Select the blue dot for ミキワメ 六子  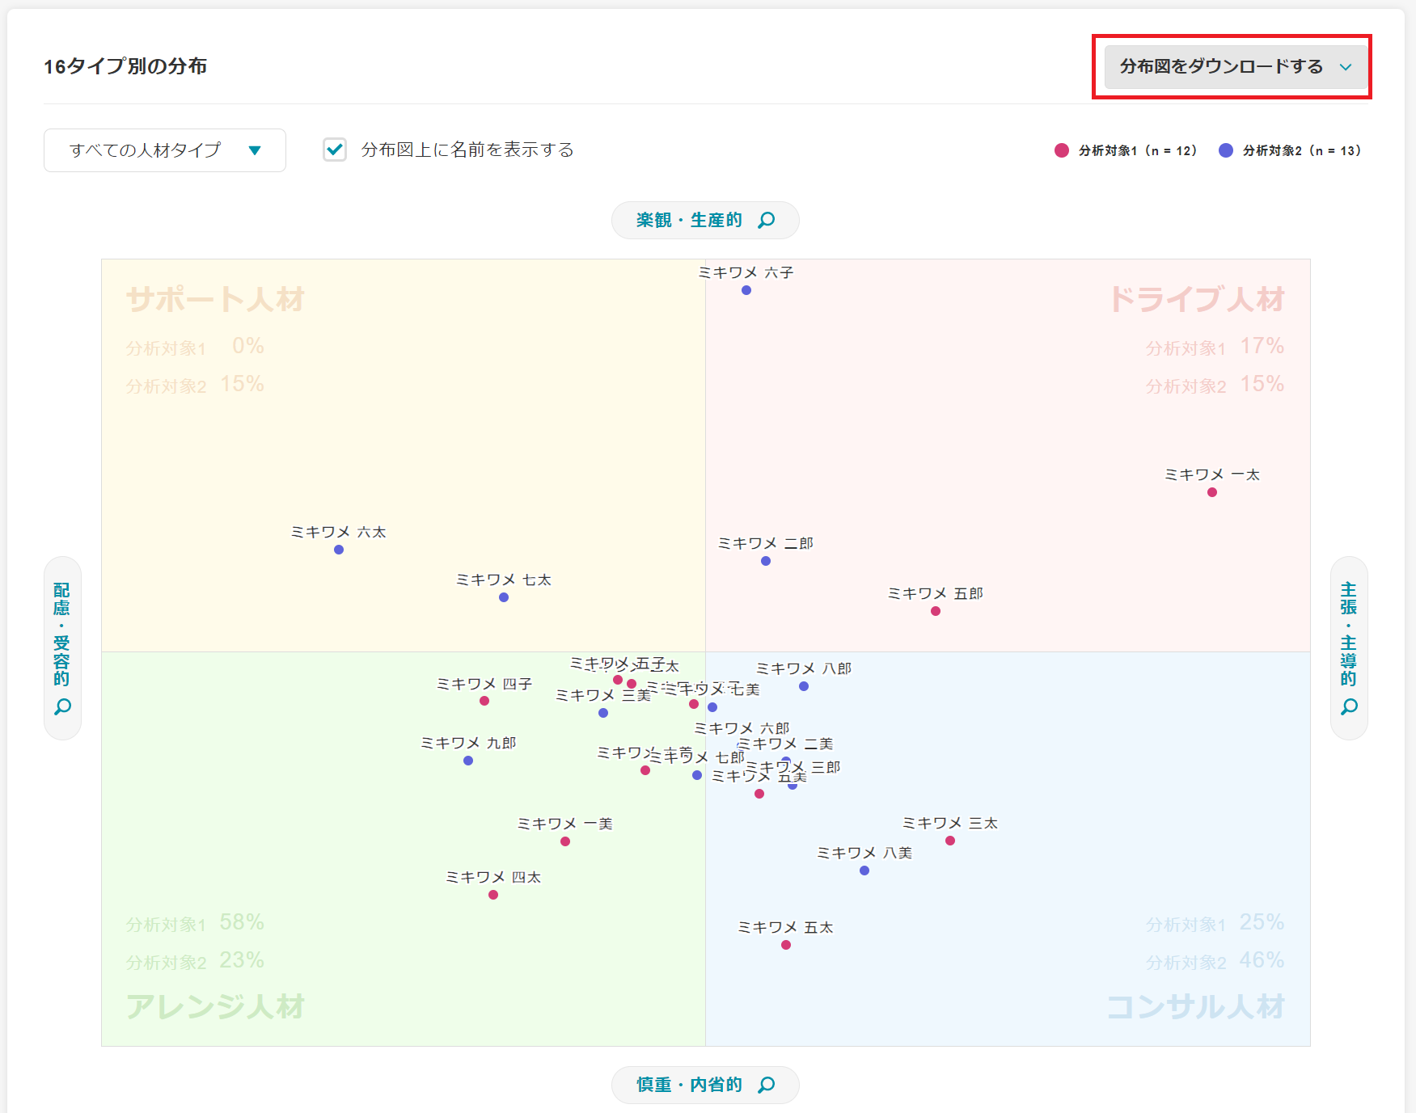pyautogui.click(x=746, y=290)
